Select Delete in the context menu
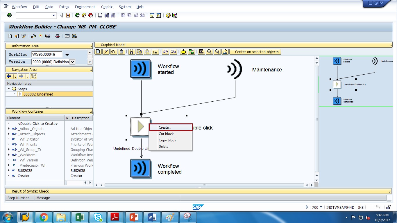The height and width of the screenshot is (223, 397). 163,147
